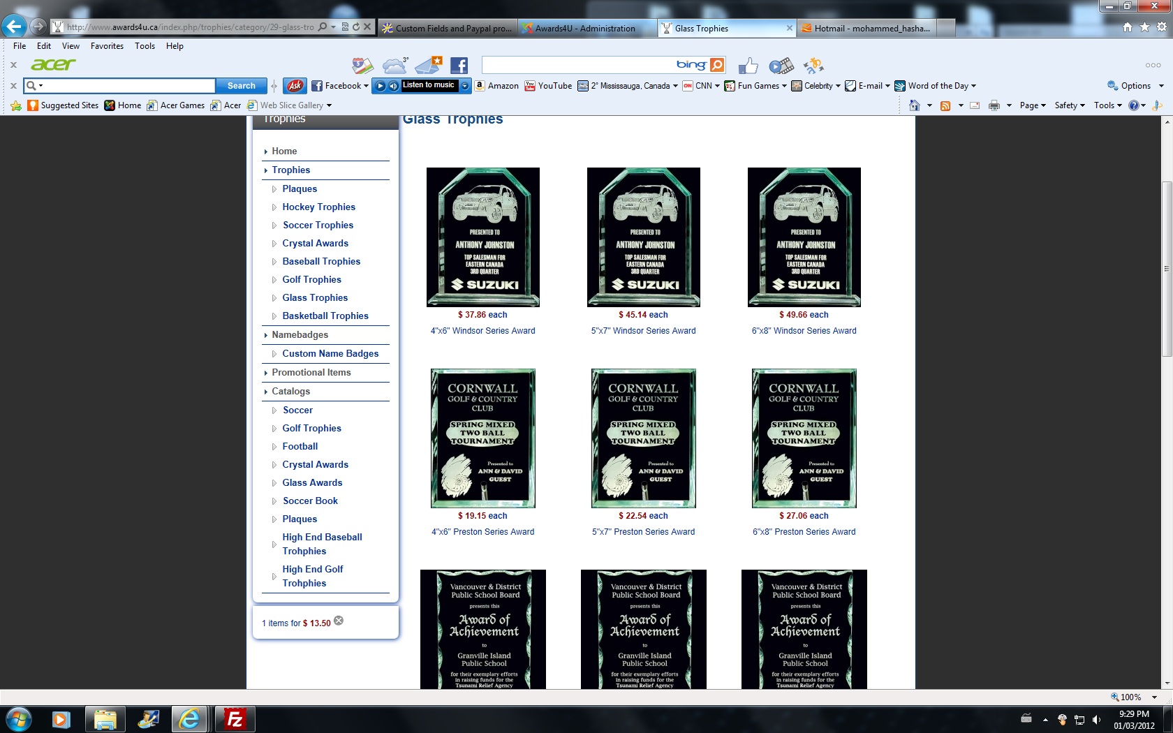1173x733 pixels.
Task: Click the $19.15 Preston award thumbnail
Action: (483, 438)
